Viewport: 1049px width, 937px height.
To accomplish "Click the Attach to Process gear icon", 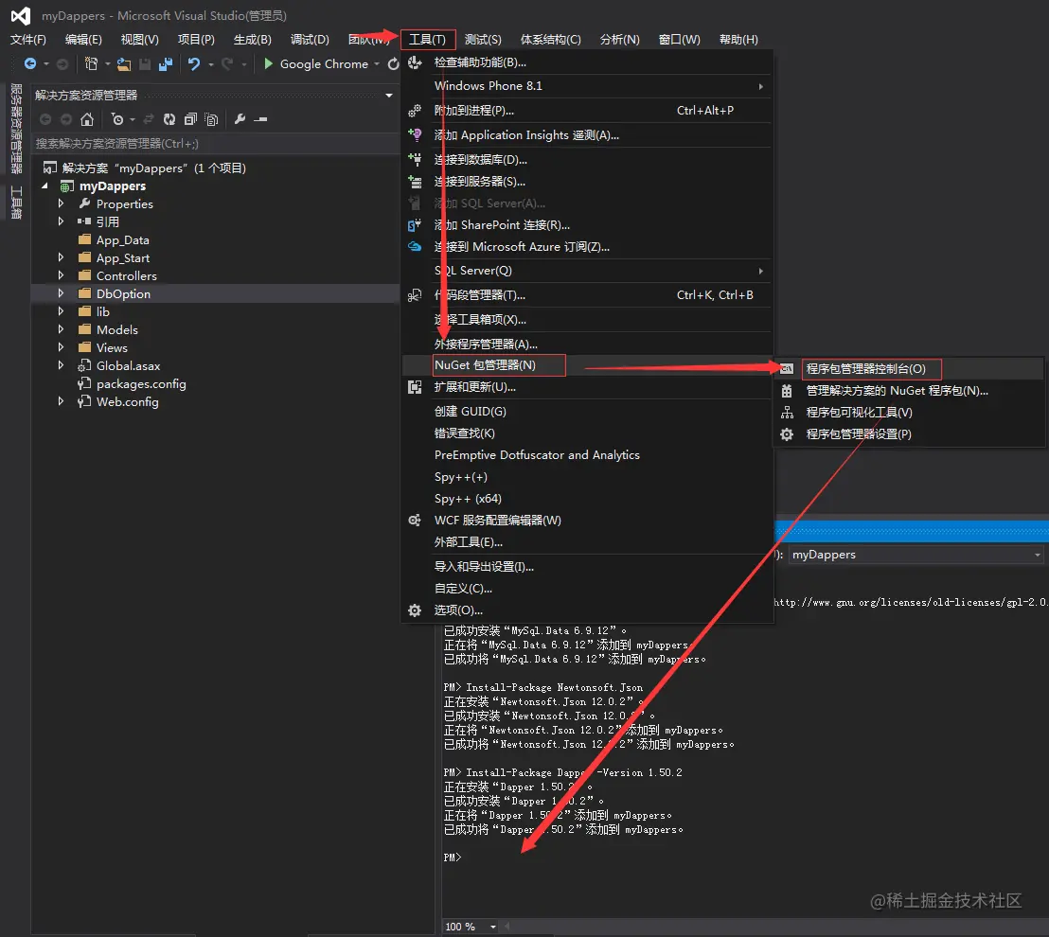I will tap(415, 111).
